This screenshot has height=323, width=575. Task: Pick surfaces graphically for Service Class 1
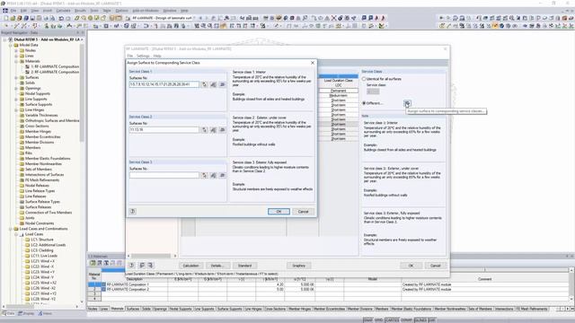click(205, 84)
